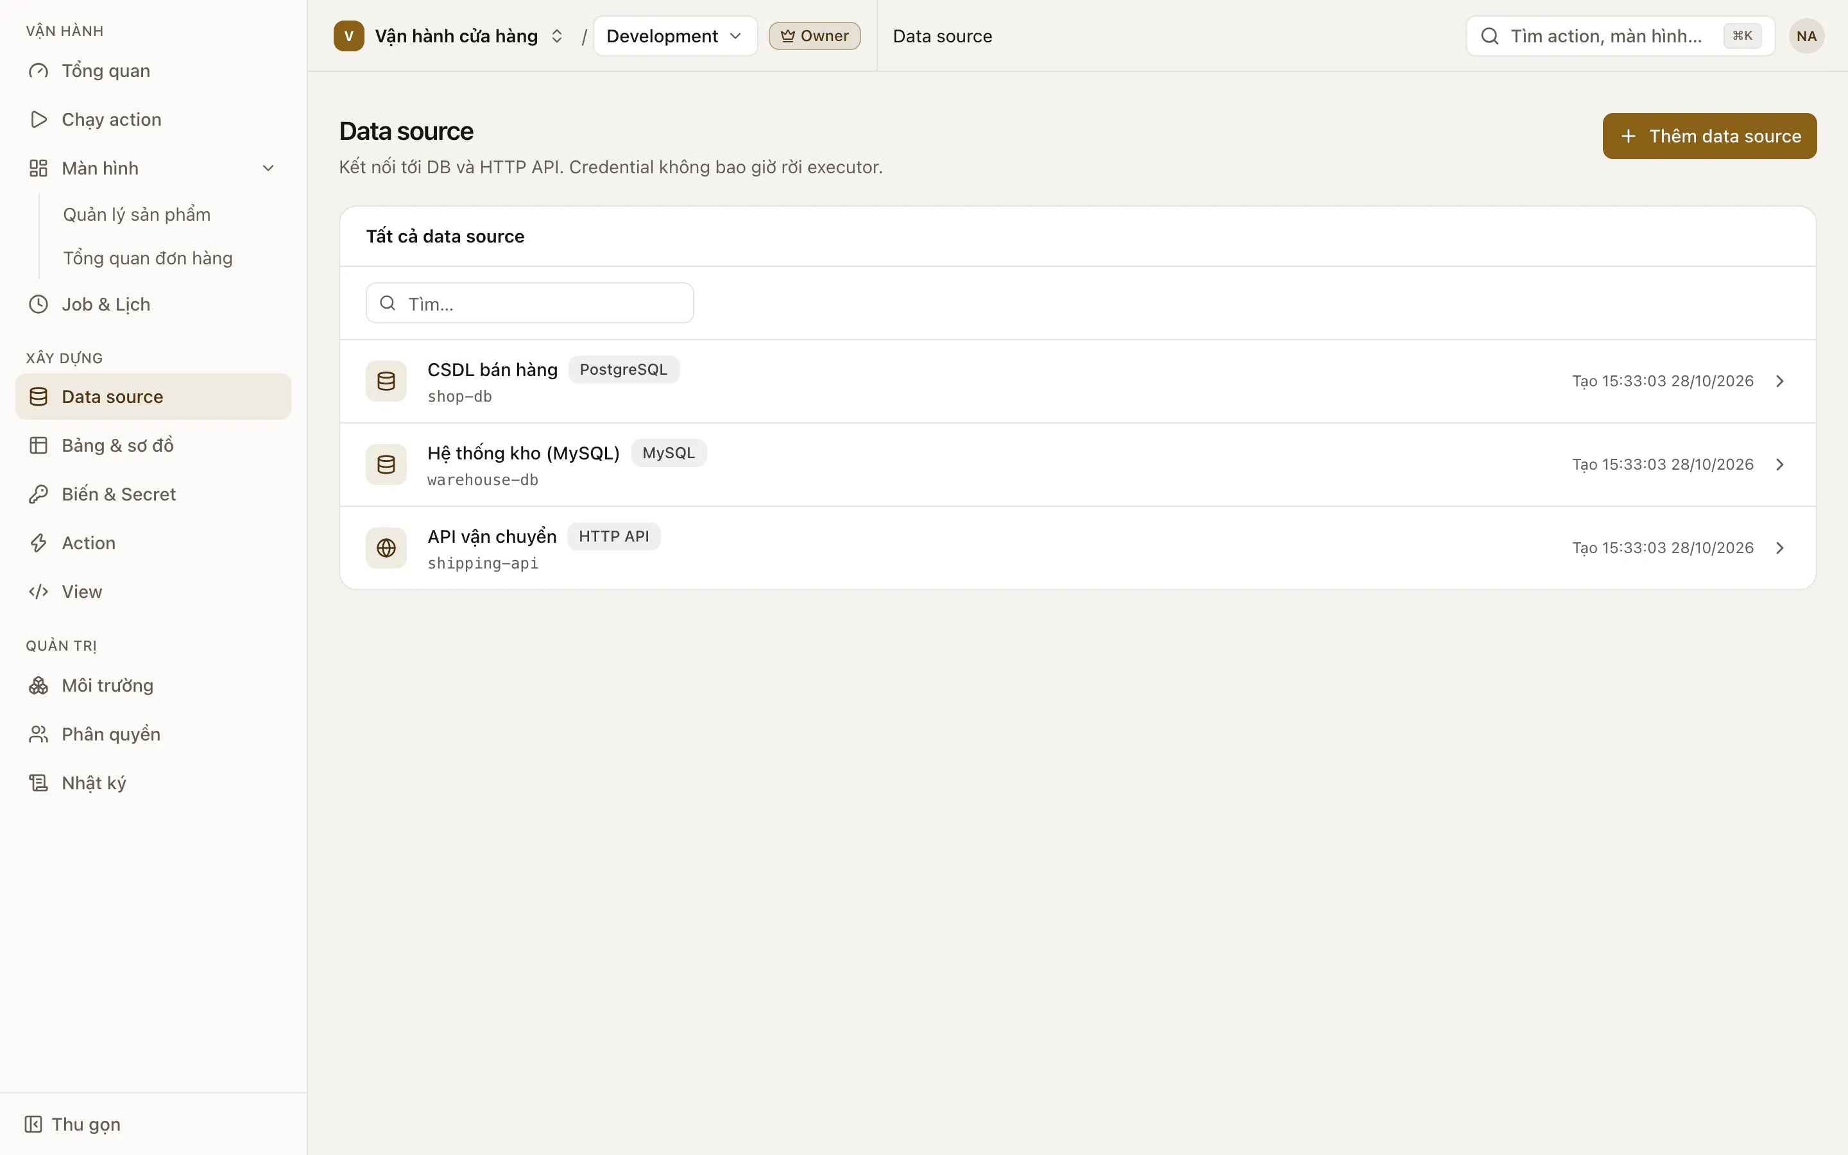This screenshot has width=1848, height=1155.
Task: Expand Hệ thống kho row chevron
Action: 1780,465
